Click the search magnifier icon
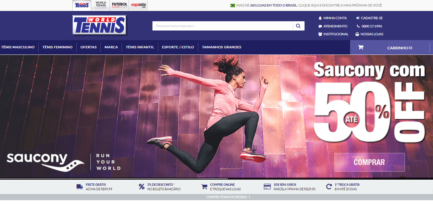Image resolution: width=433 pixels, height=205 pixels. point(298,26)
